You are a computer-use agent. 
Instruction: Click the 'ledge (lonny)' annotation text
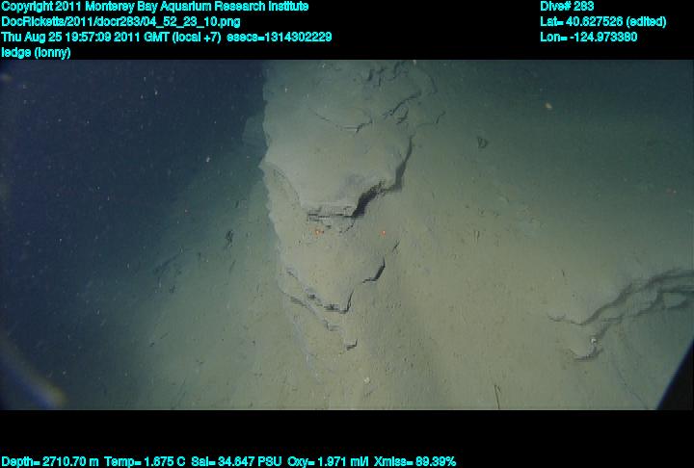[x=36, y=52]
